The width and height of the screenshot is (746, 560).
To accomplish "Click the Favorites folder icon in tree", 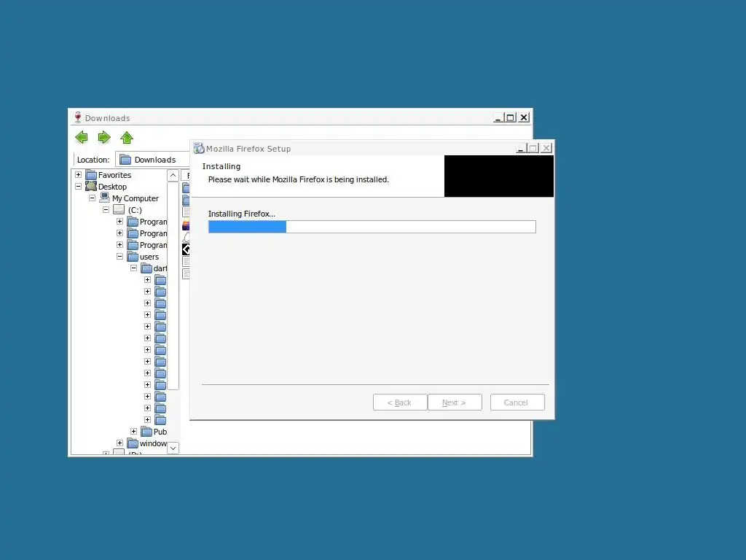I will [x=91, y=175].
